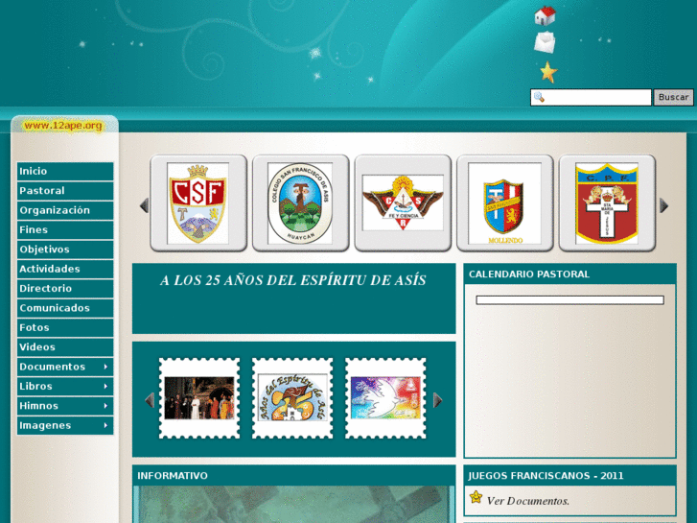The image size is (697, 523).
Task: Click the Buscar search button
Action: [673, 97]
